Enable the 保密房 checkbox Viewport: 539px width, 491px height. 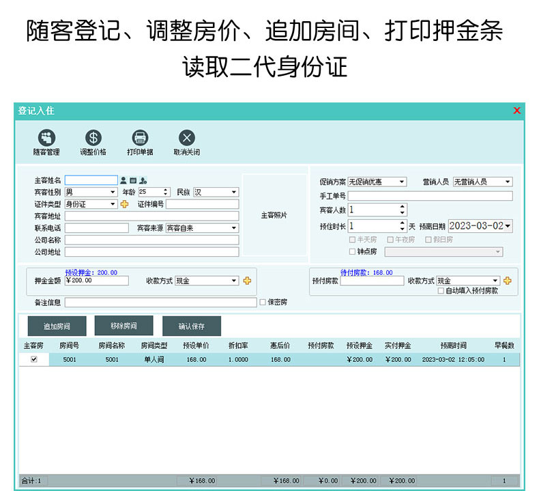click(x=263, y=303)
